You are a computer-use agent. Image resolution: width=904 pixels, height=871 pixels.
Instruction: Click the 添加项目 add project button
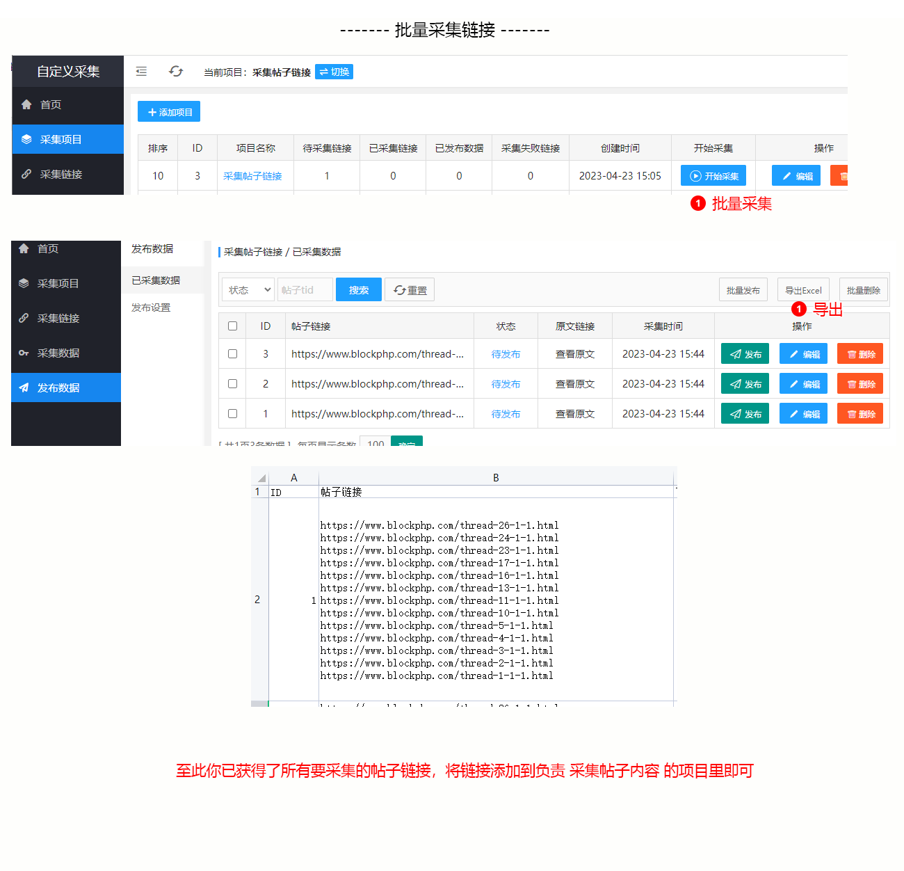point(169,111)
